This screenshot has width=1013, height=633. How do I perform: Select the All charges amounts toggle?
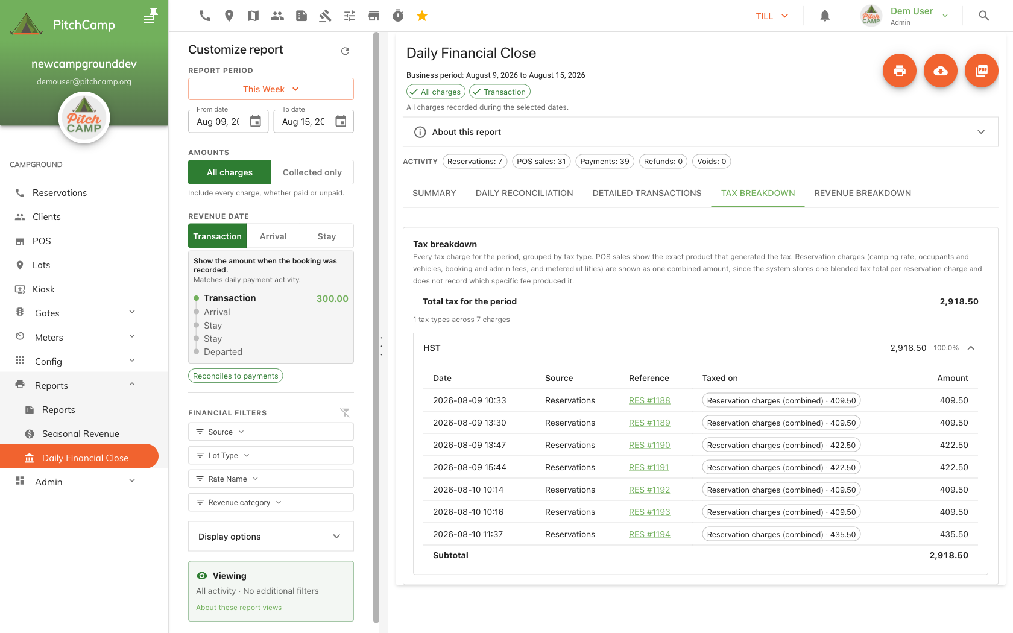click(230, 172)
